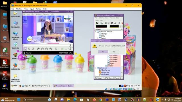
Task: Click the media player volume slider
Action: pos(69,49)
